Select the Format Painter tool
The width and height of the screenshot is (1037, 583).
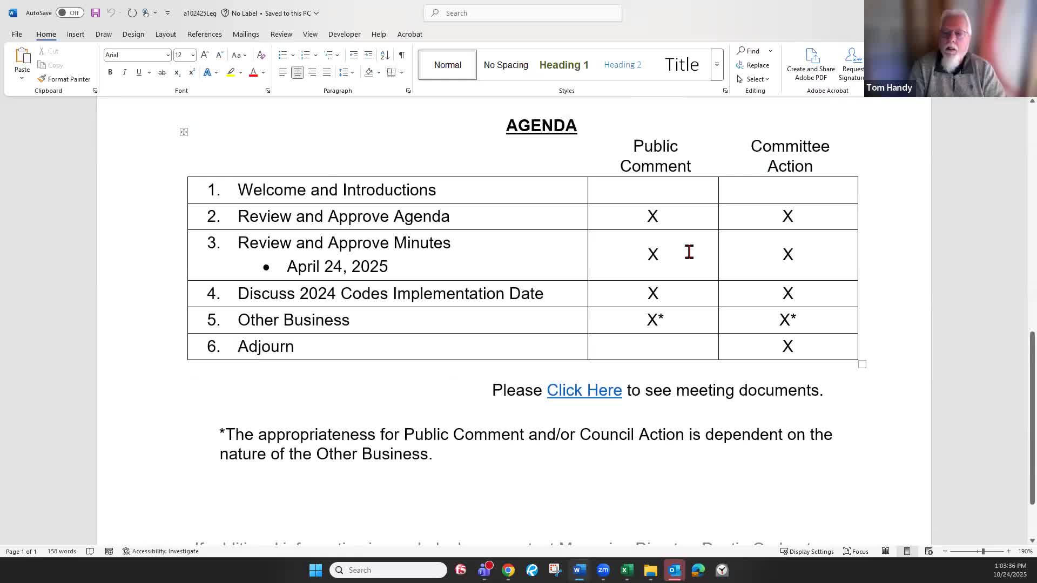click(x=64, y=79)
